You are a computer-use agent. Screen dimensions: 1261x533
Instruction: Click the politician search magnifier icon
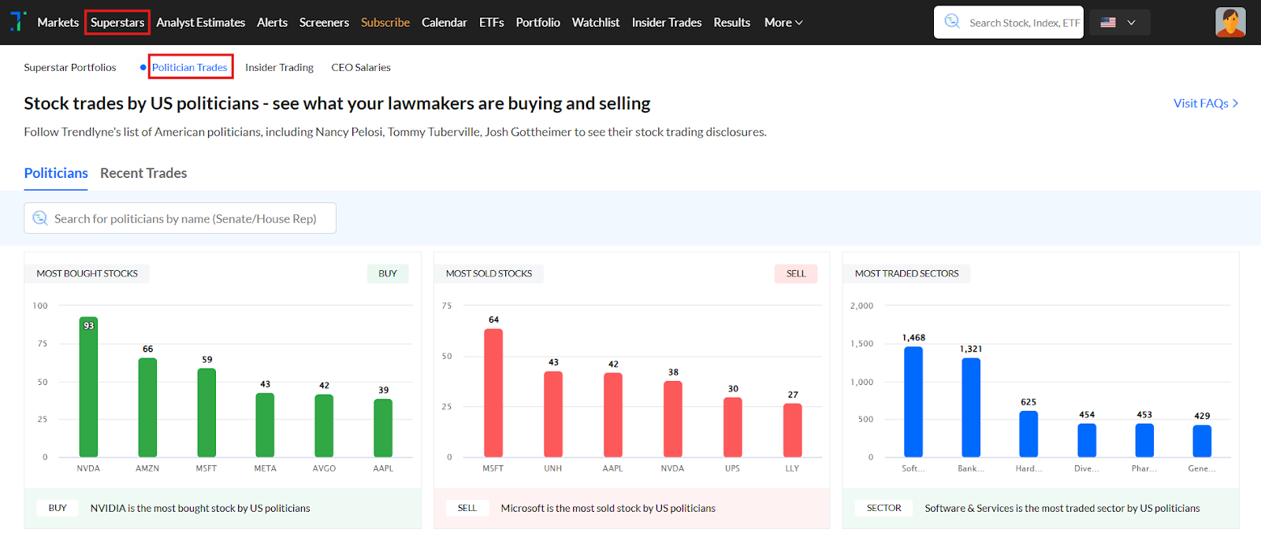(40, 218)
